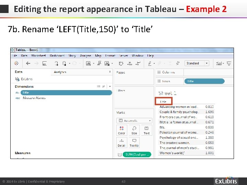Click the Swap rows and columns icon

coord(121,63)
